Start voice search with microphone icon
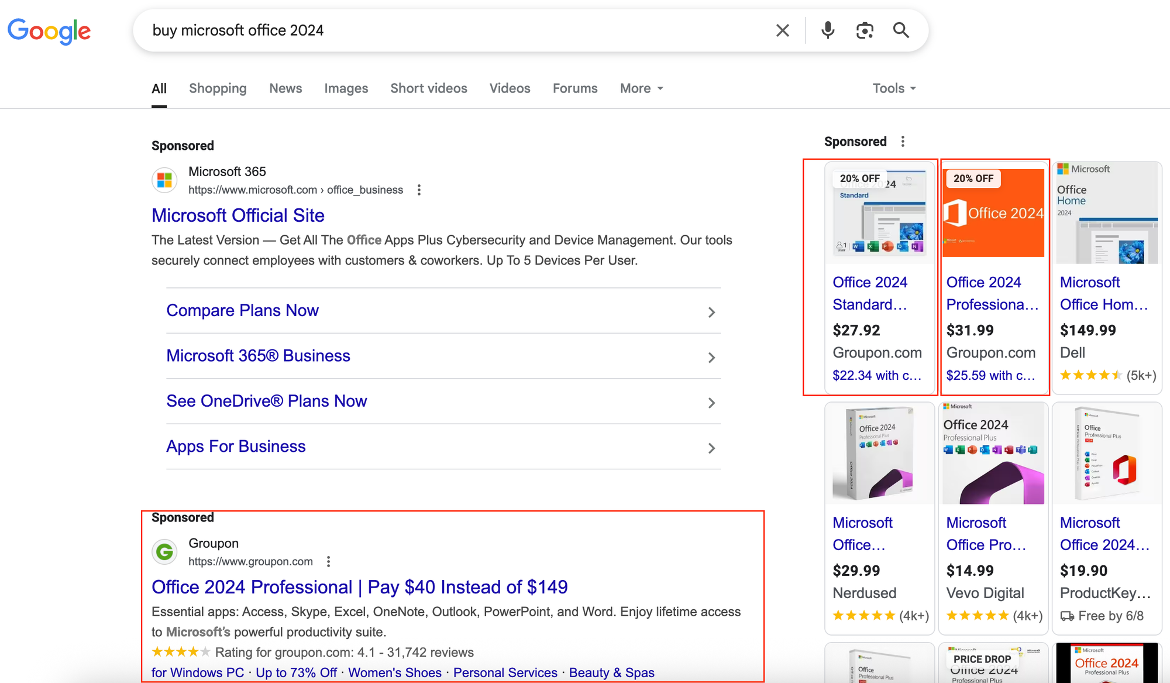1170x683 pixels. [828, 30]
